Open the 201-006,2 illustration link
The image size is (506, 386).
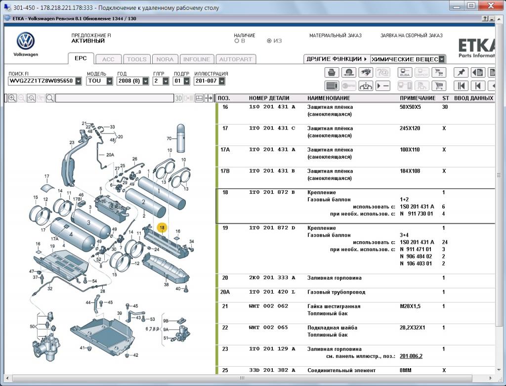coord(411,356)
